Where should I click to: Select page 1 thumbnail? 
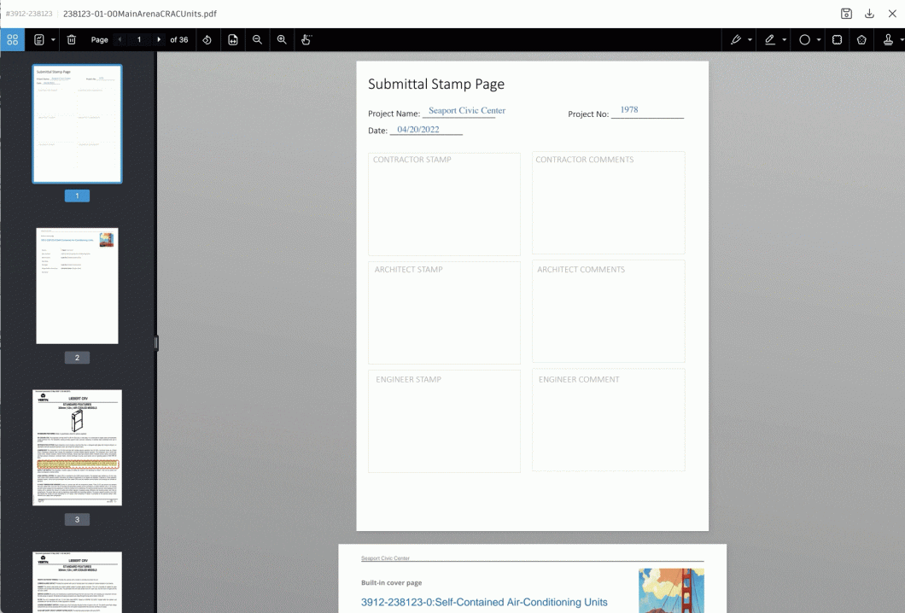[78, 124]
